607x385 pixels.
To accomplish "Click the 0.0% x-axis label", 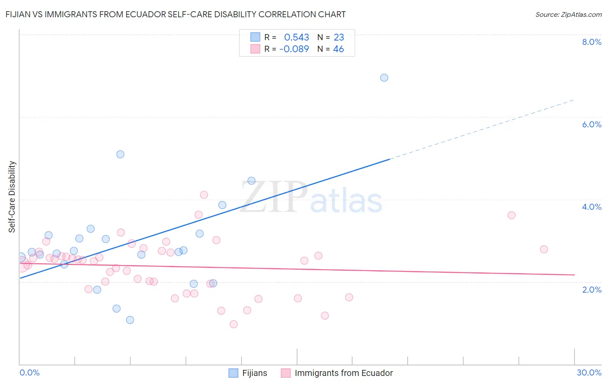I will pyautogui.click(x=29, y=372).
